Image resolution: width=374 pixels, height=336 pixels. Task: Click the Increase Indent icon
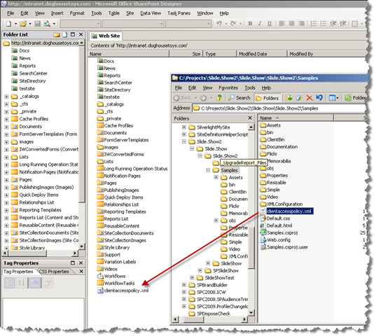[x=342, y=23]
